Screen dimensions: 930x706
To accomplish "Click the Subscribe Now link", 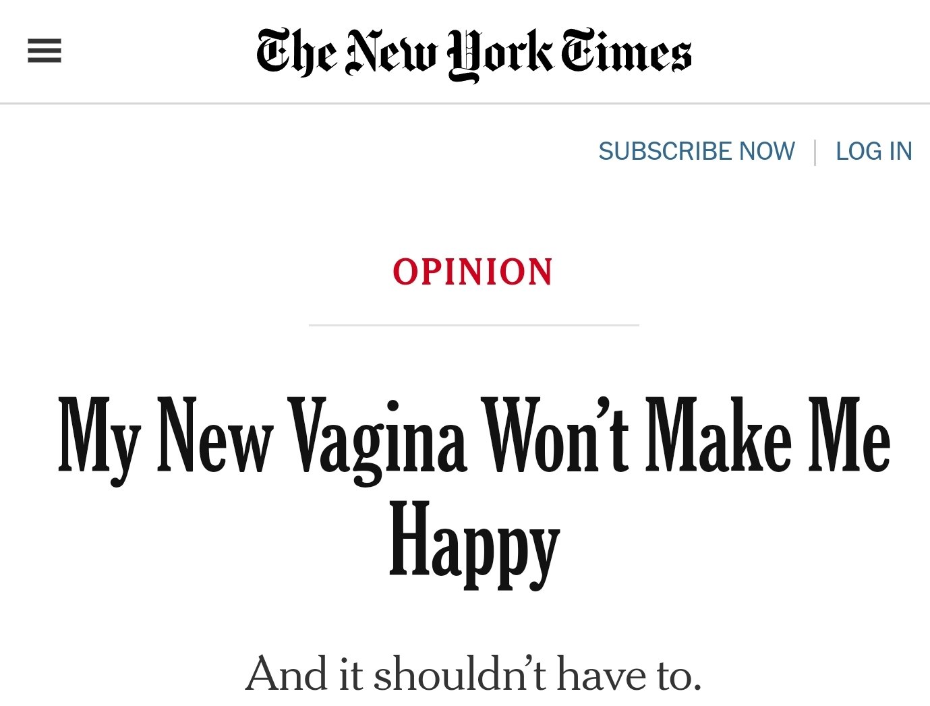I will coord(696,151).
